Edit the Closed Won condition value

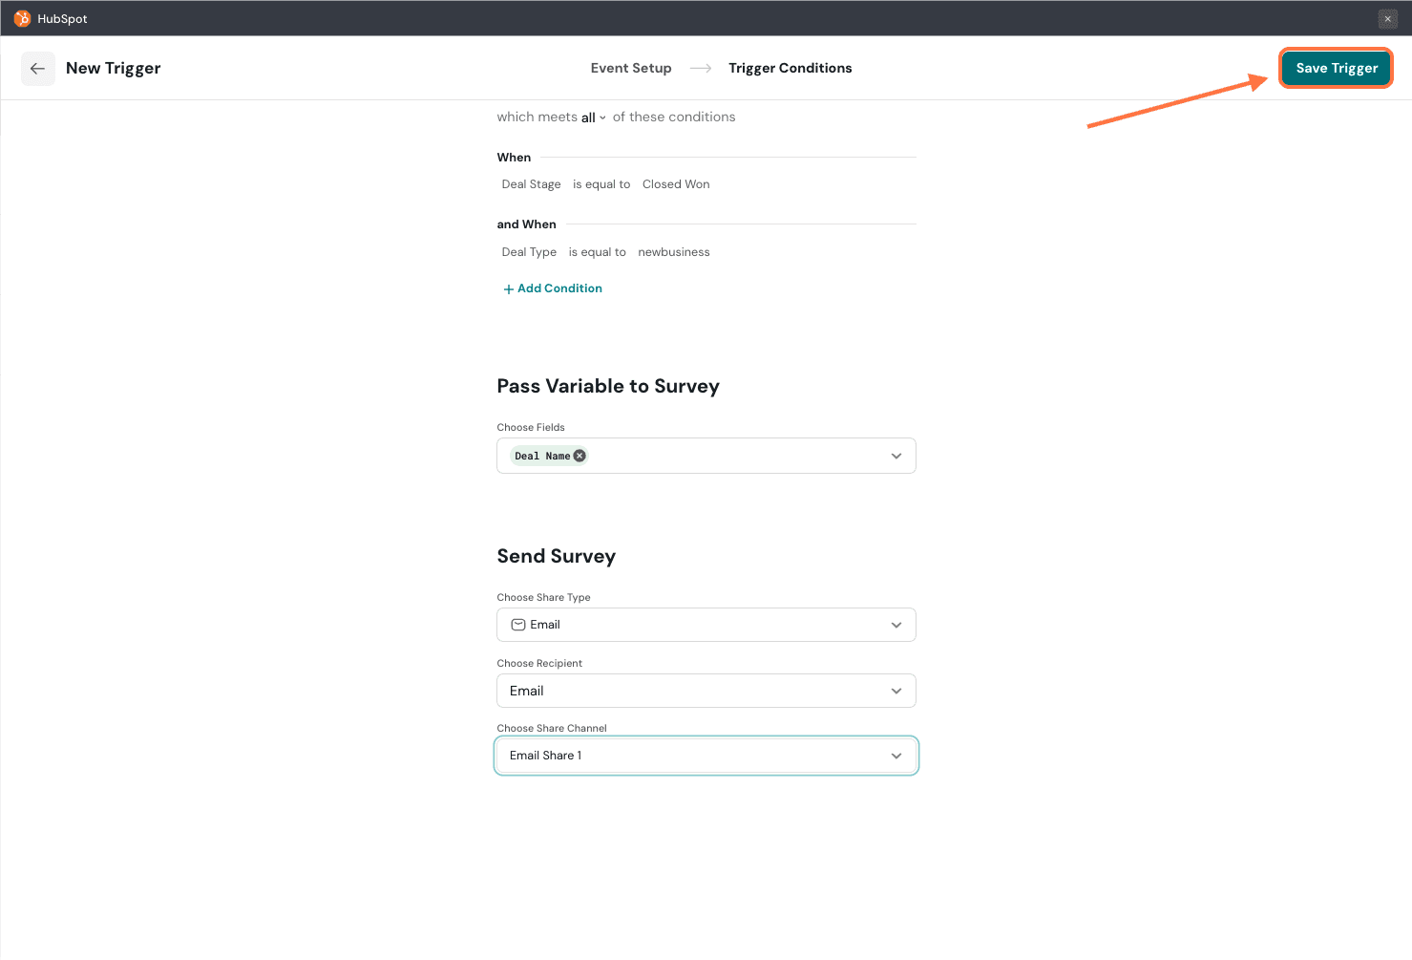pos(676,184)
